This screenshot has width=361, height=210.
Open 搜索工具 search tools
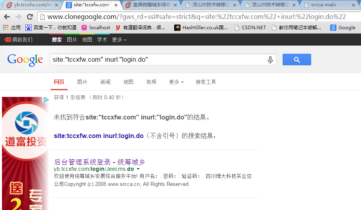206,82
